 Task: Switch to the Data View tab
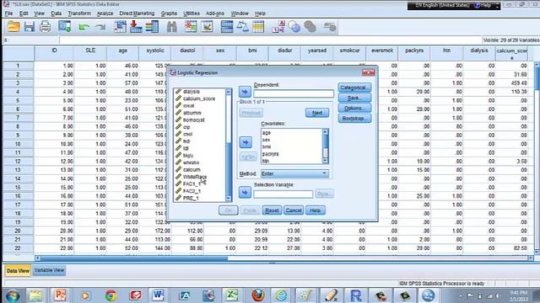pyautogui.click(x=18, y=271)
